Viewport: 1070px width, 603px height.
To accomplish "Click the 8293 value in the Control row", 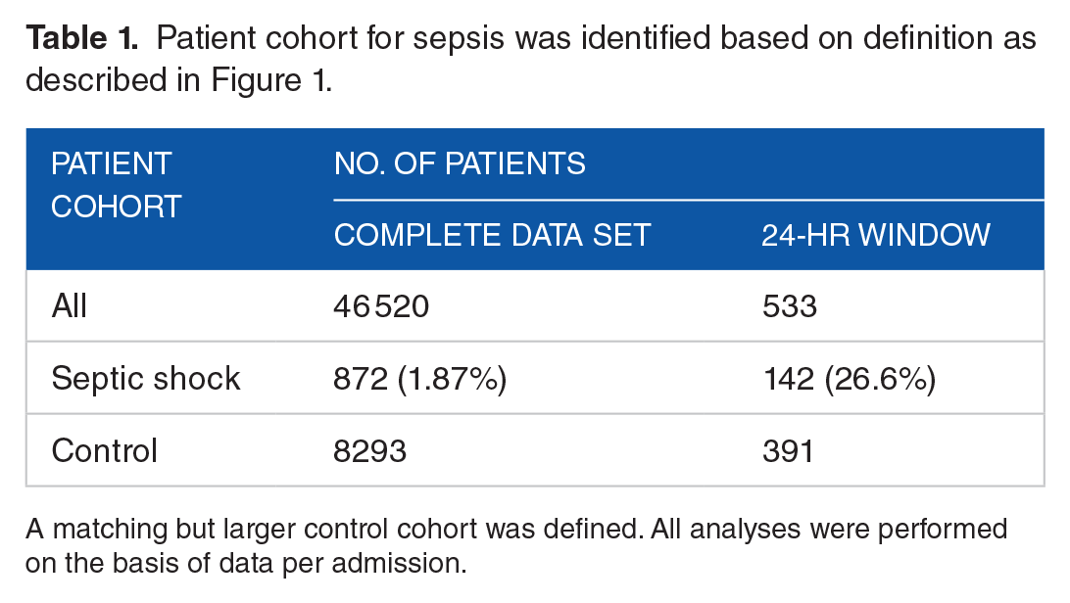I will (369, 450).
